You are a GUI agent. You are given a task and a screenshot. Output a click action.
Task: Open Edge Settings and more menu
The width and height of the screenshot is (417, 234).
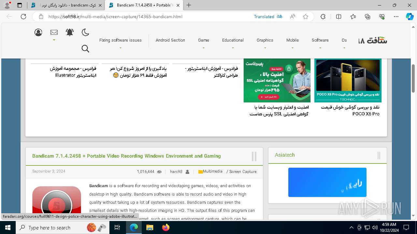point(396,17)
